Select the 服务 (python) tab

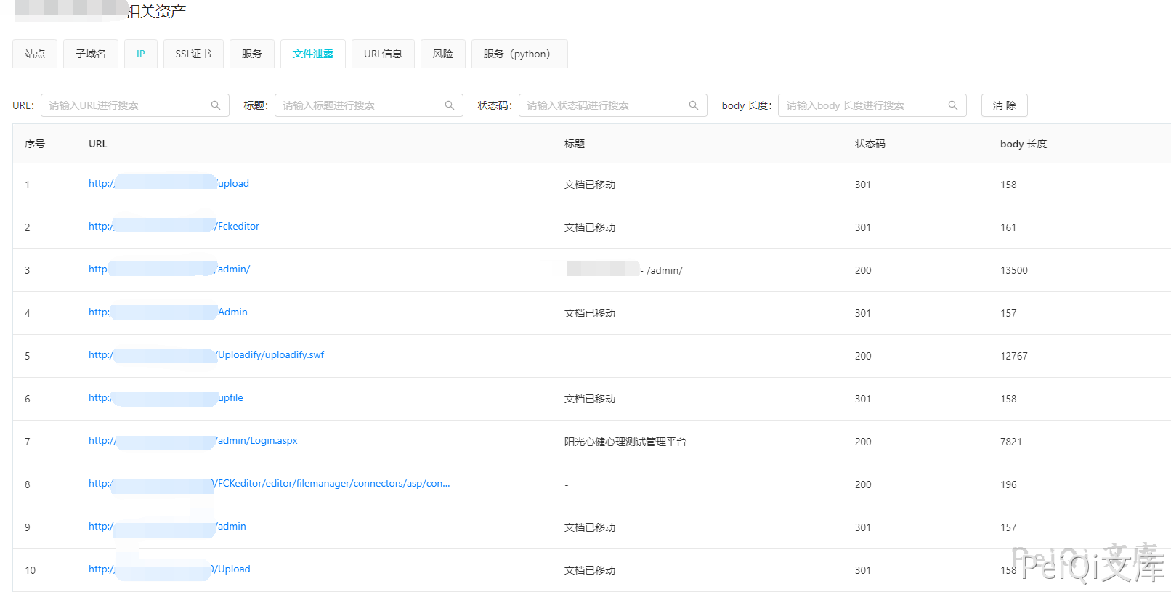519,54
